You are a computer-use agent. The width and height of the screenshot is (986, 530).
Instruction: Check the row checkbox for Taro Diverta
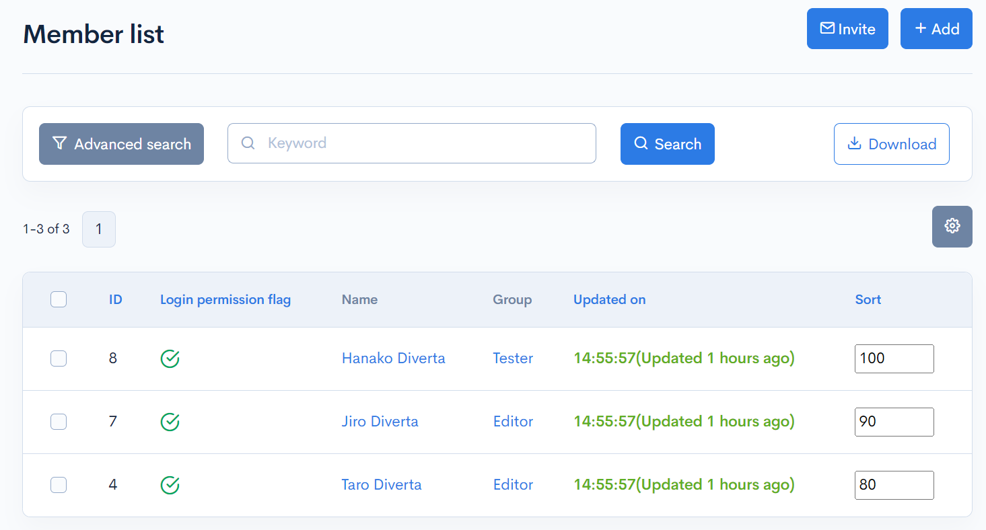59,484
